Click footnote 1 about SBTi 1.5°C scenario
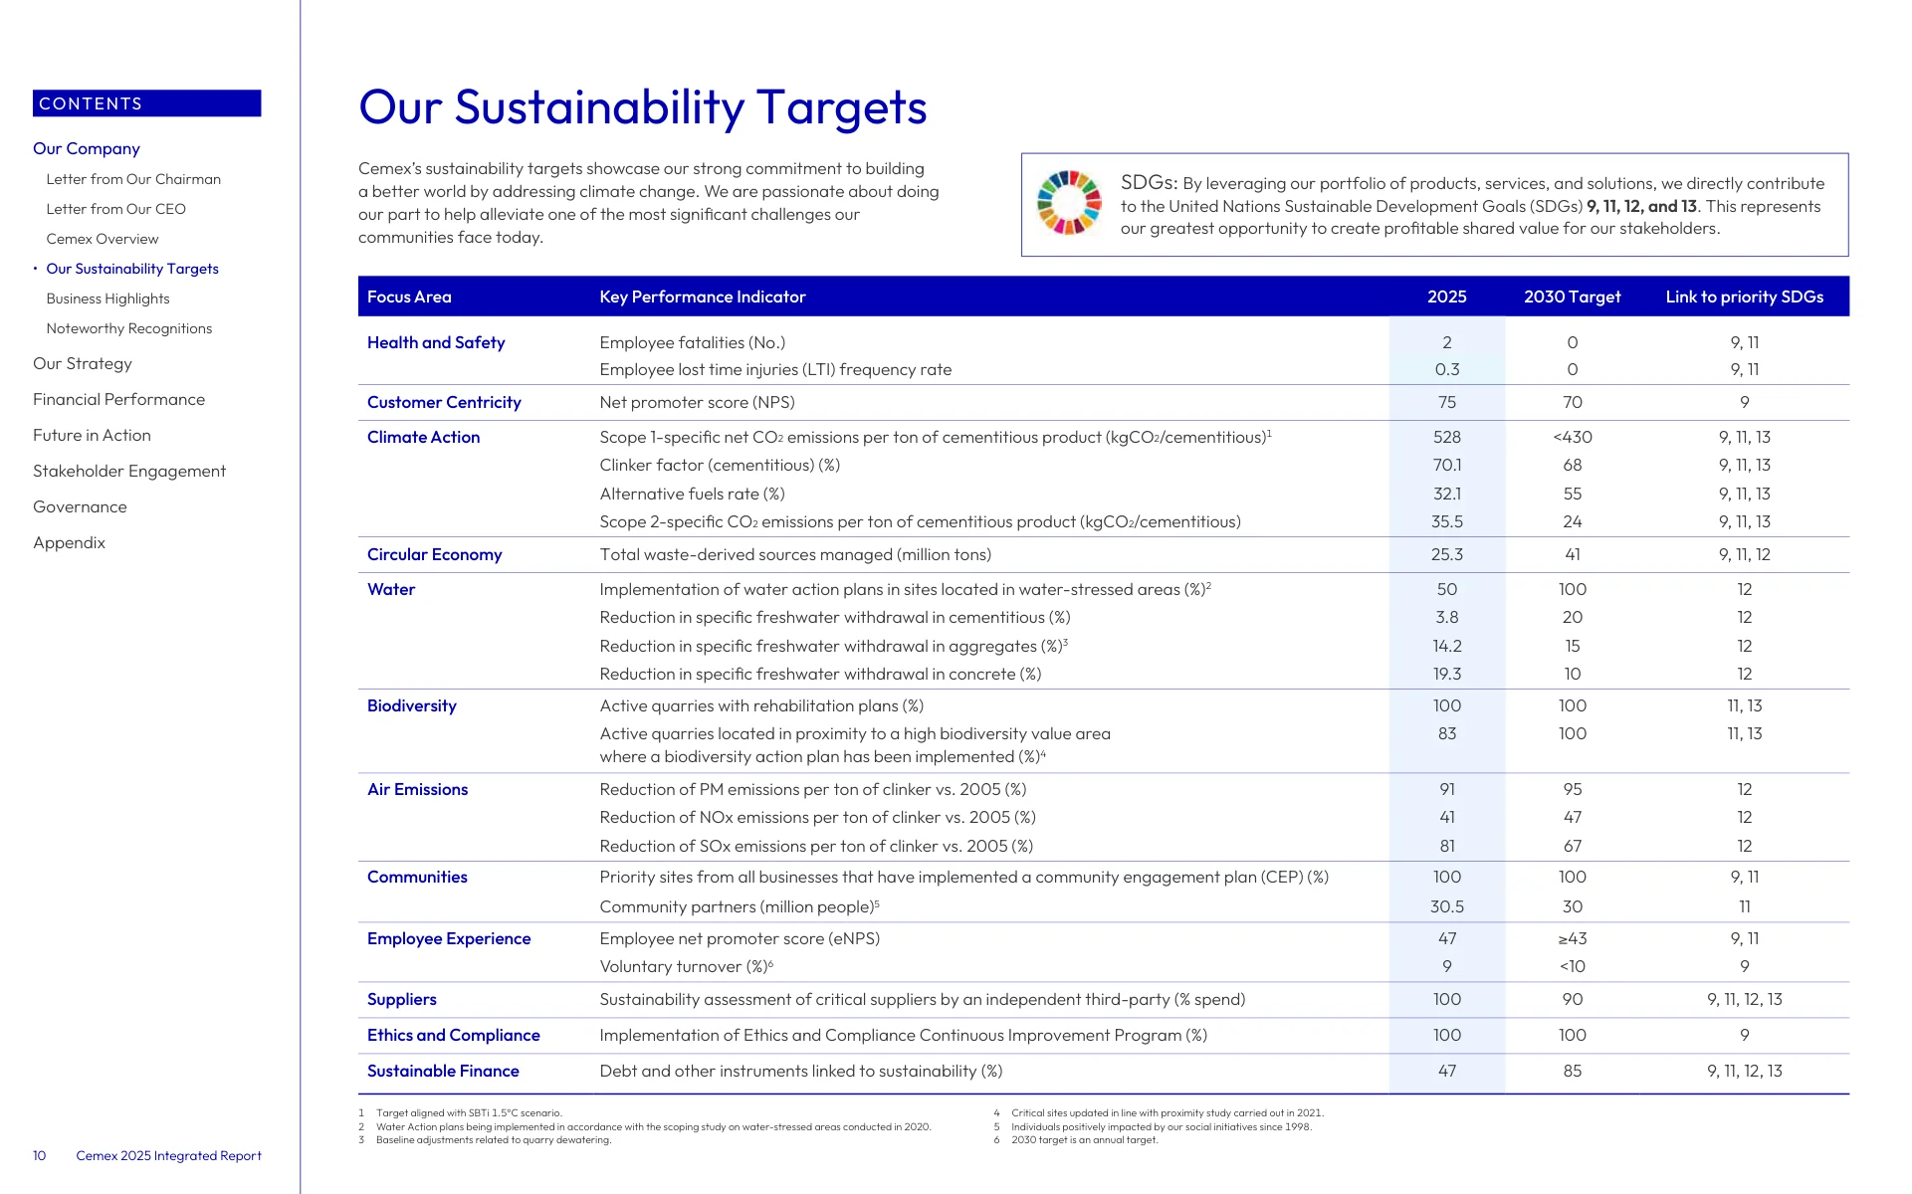1912x1194 pixels. pos(460,1113)
